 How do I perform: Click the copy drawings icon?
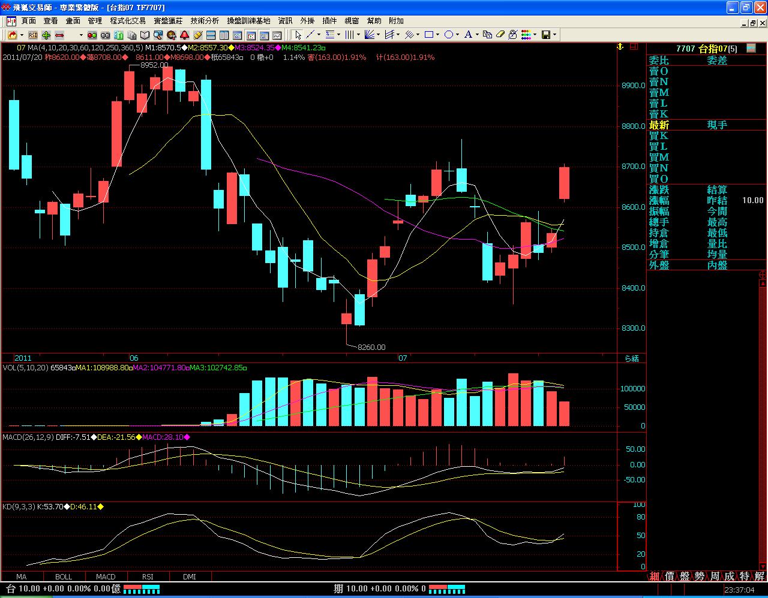coord(487,35)
